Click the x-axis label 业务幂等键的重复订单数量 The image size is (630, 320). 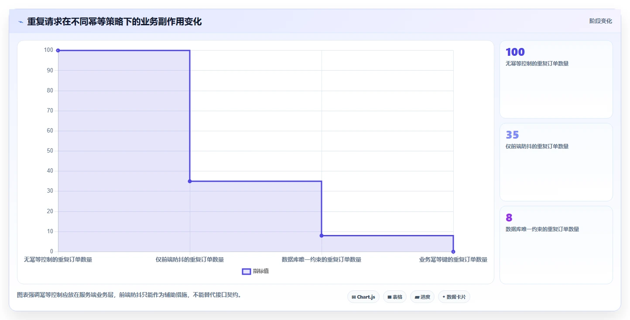coord(453,259)
